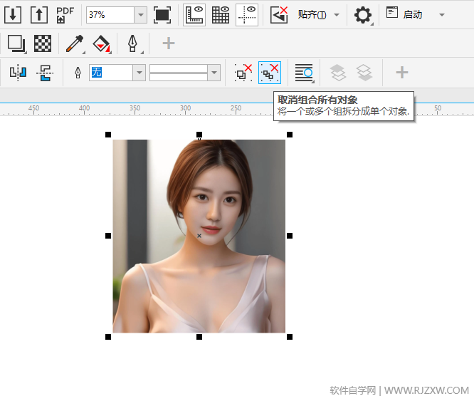The image size is (474, 401).
Task: Open the options gear icon
Action: (363, 15)
